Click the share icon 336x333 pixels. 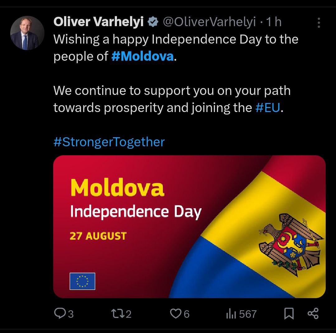[313, 313]
